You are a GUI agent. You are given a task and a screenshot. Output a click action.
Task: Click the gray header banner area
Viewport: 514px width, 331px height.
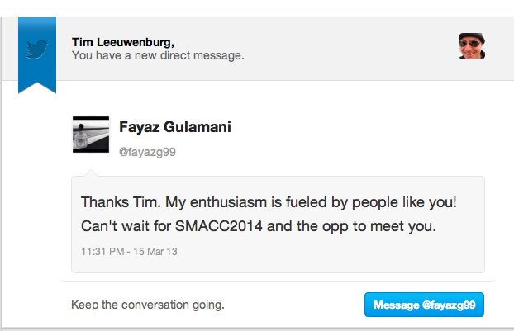pos(257,48)
